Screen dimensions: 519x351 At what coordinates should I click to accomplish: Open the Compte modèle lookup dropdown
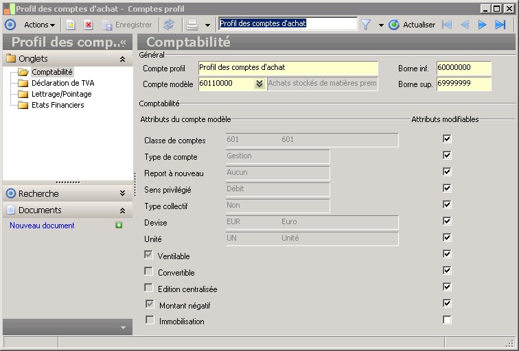[x=259, y=84]
